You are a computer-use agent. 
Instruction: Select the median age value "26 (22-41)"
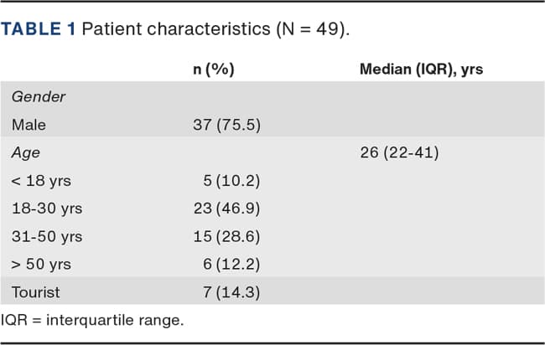click(399, 153)
